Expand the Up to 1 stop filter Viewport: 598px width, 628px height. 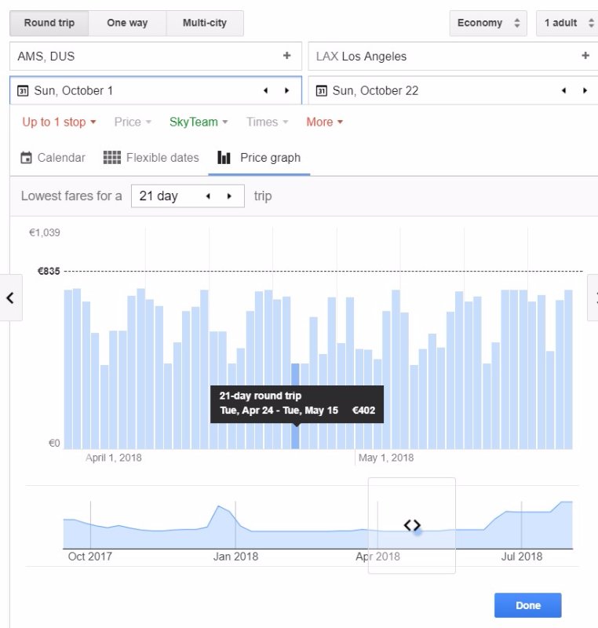pyautogui.click(x=59, y=122)
